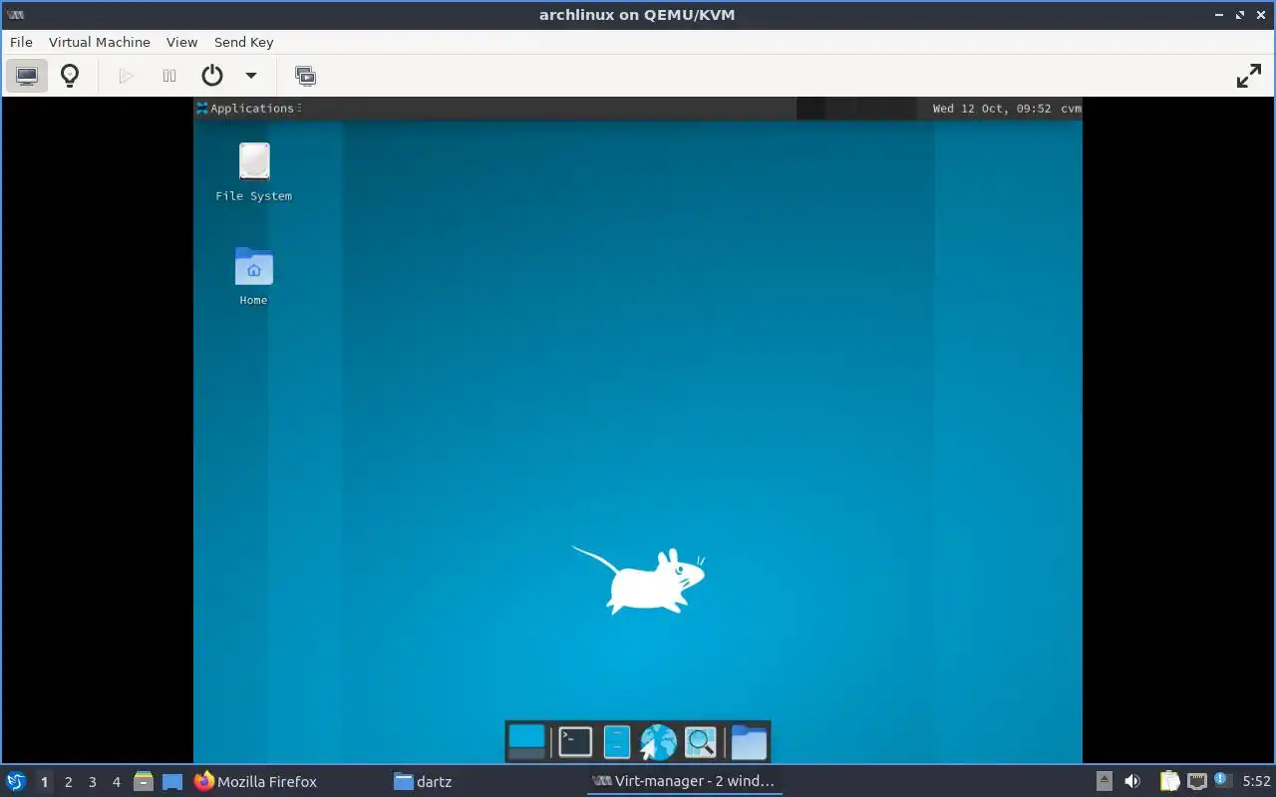1276x797 pixels.
Task: Shut down the VM with power button
Action: pos(212,76)
